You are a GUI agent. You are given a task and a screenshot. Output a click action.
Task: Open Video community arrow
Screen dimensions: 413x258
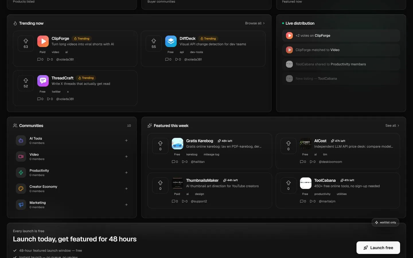point(126,157)
